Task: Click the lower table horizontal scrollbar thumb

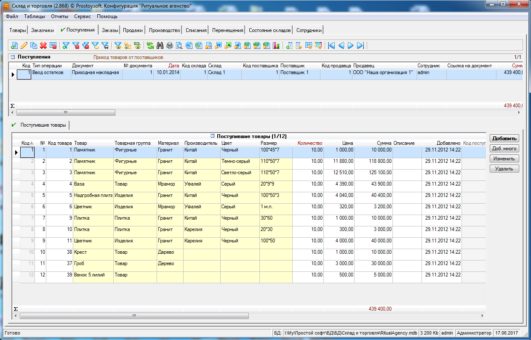Action: [x=134, y=316]
